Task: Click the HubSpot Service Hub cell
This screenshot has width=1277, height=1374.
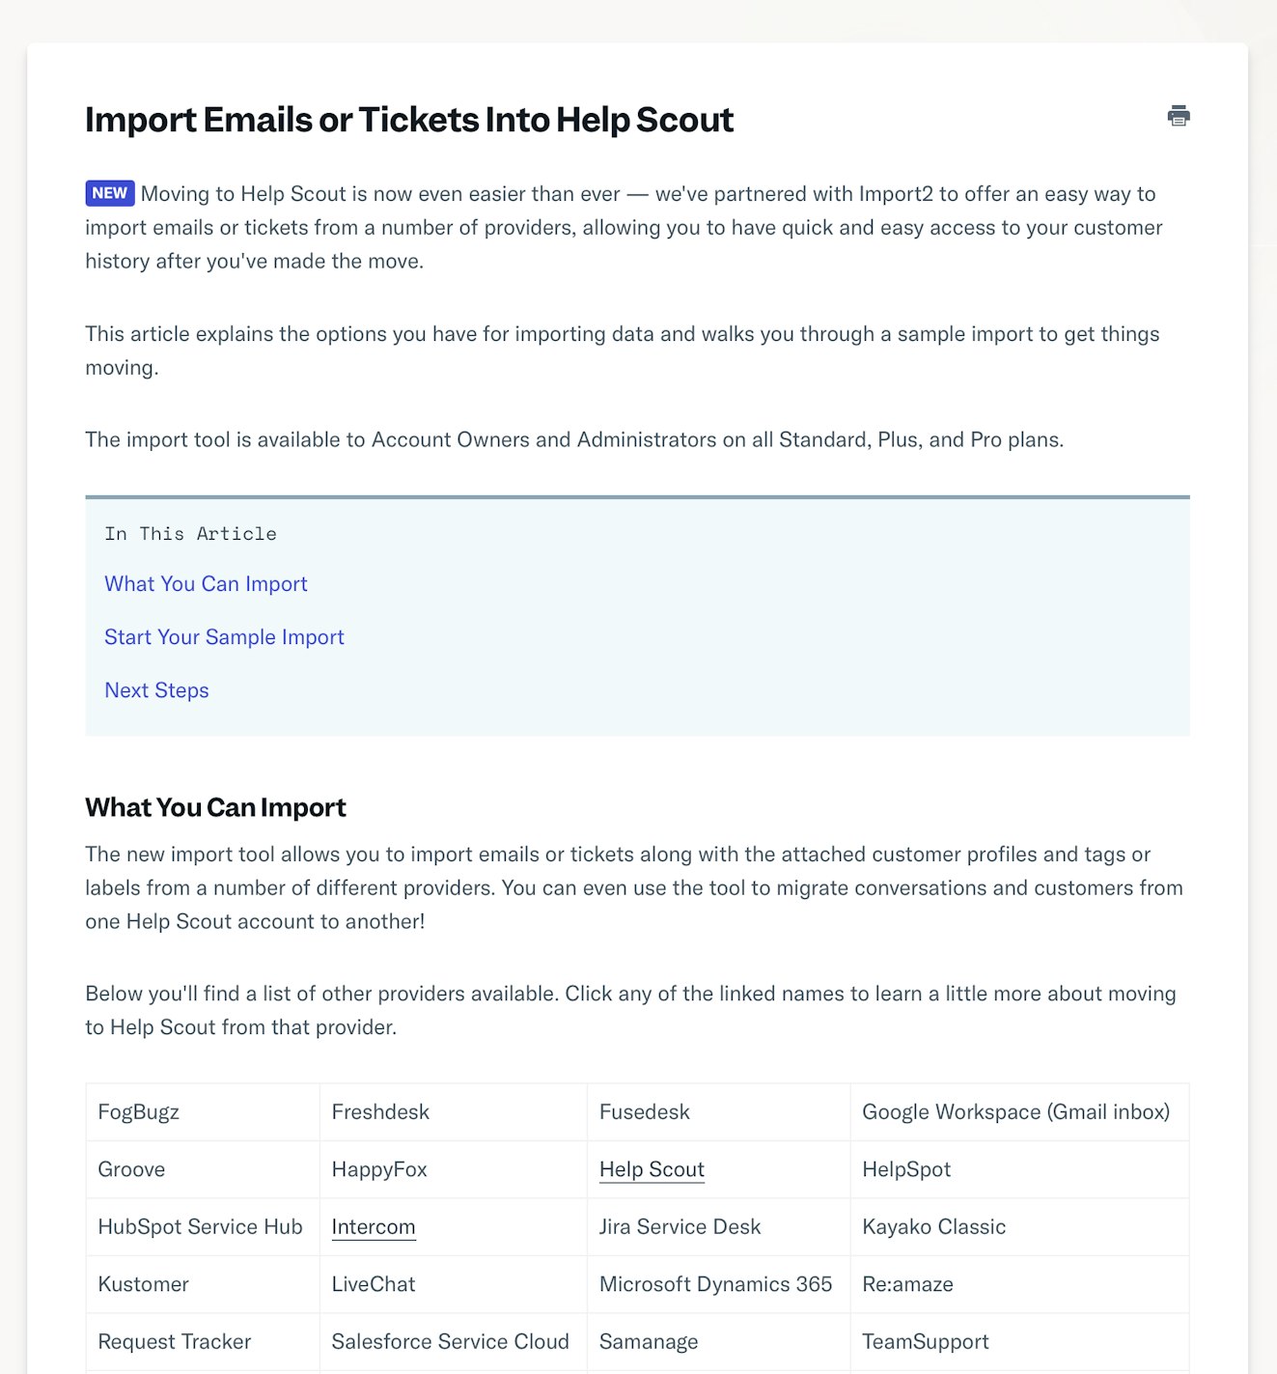Action: pyautogui.click(x=200, y=1227)
